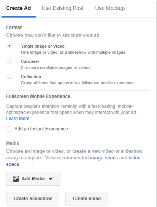Enable Add an Instant Experience checkbox
This screenshot has width=157, height=207.
[x=9, y=129]
